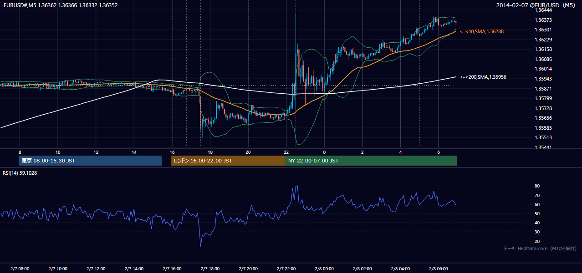Click the 2/7 20:00 bottom time label
Screen dimensions: 582x273
(248, 268)
